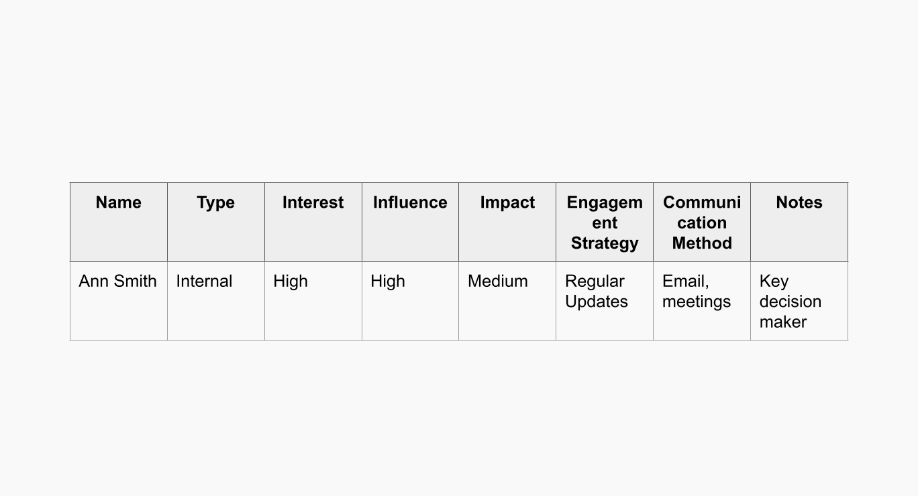Select the Engagement Strategy header cell

pos(604,223)
